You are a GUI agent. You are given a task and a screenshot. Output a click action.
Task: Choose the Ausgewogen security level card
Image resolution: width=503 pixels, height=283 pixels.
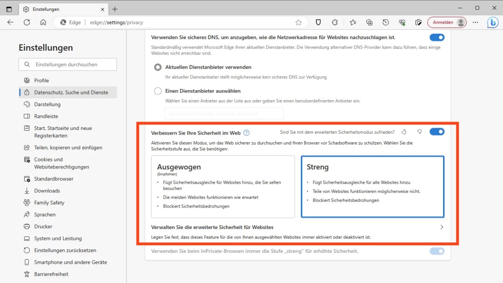tap(223, 187)
